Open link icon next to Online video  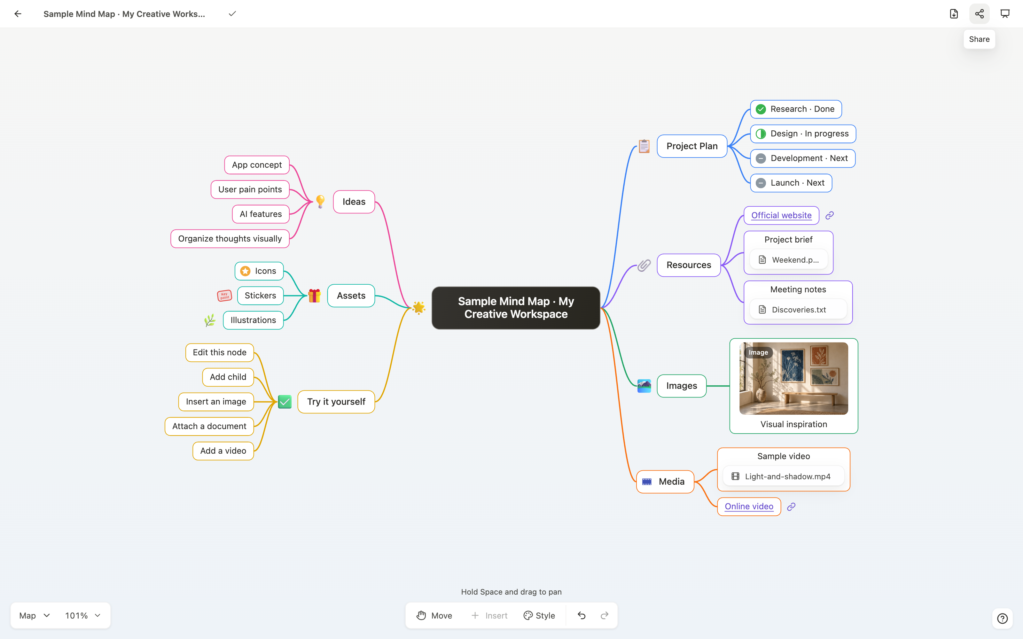791,506
